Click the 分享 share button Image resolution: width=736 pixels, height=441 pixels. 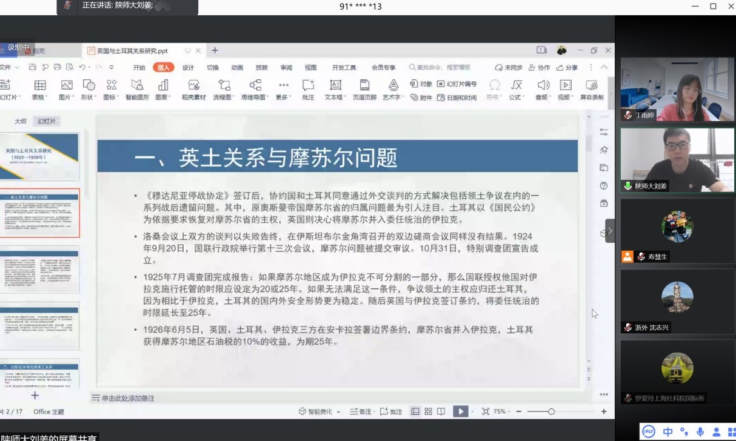[567, 67]
